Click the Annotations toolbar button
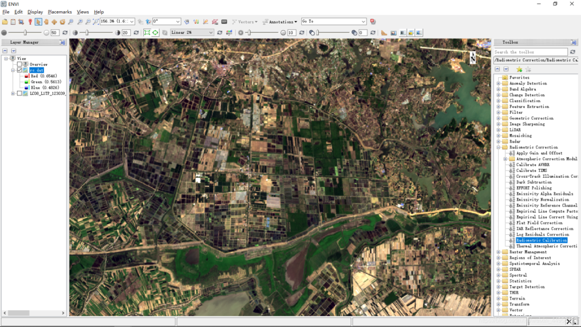This screenshot has width=581, height=327. (x=280, y=22)
